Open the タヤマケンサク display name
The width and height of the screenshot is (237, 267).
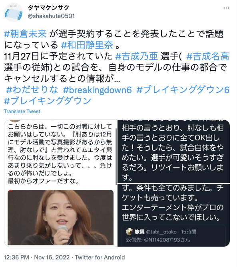pos(48,8)
